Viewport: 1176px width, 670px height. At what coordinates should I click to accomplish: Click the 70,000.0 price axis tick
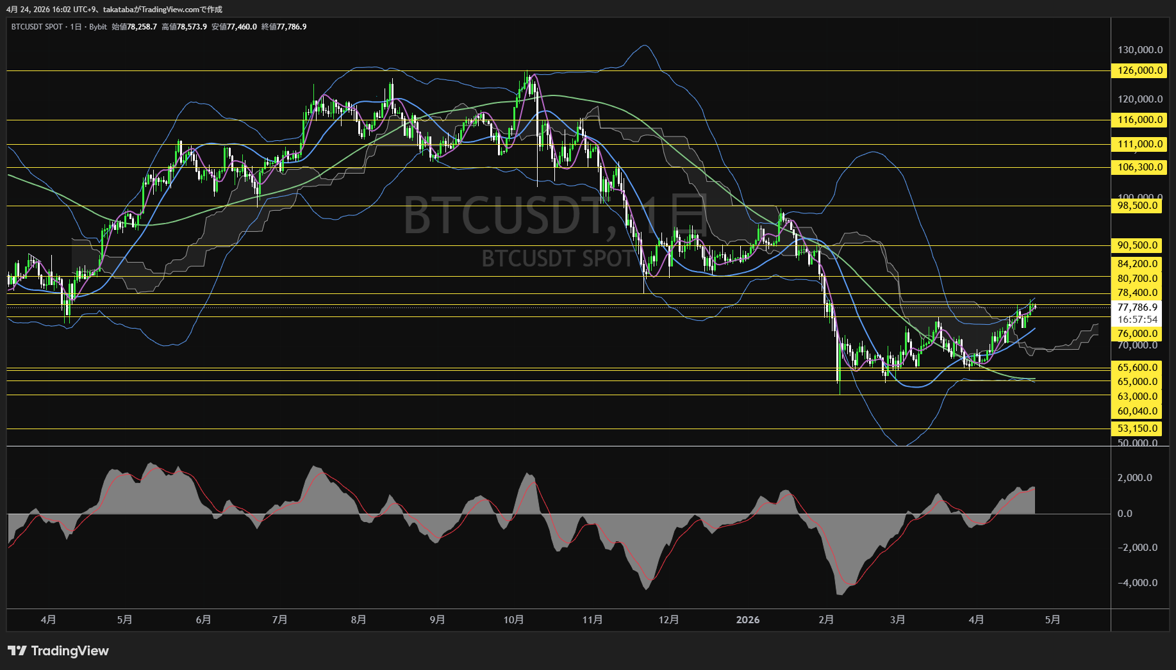(1138, 345)
